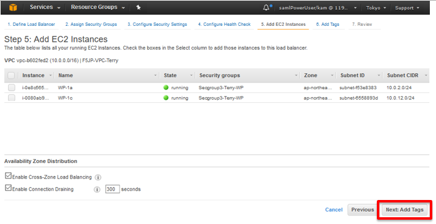Click the Instance column header
This screenshot has width=436, height=224.
tap(33, 75)
